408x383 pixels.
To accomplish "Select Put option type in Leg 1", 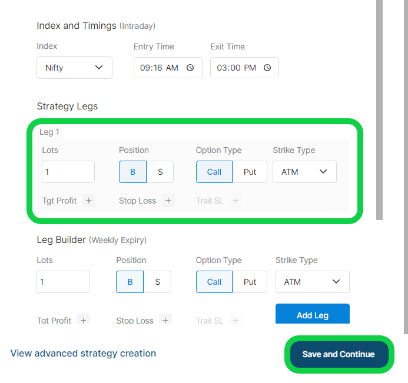I will coord(250,172).
